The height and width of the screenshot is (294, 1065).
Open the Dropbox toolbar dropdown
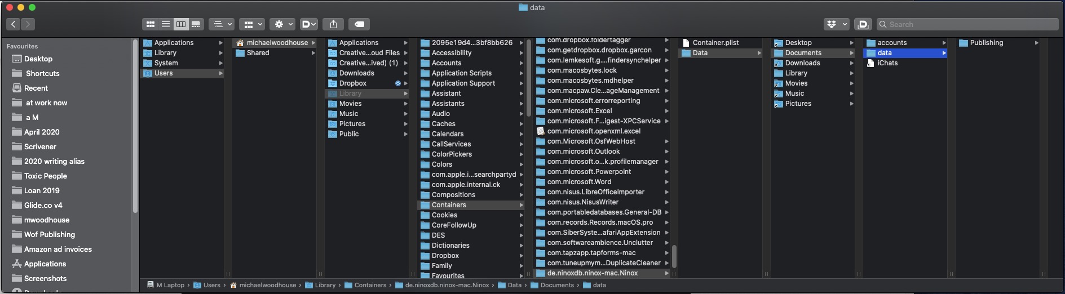[x=836, y=24]
